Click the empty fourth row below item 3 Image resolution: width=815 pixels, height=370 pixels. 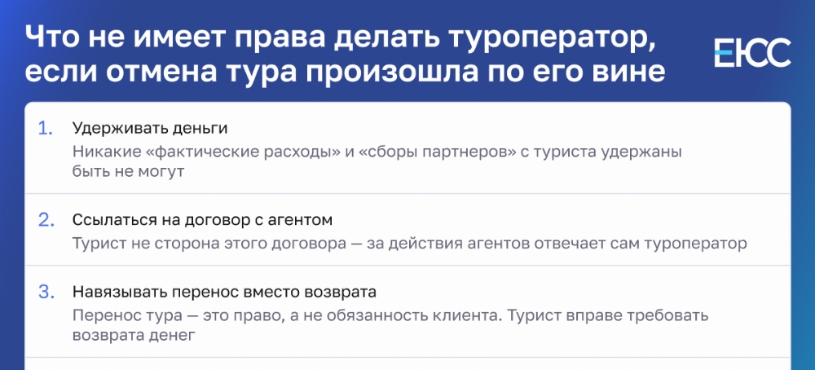pyautogui.click(x=407, y=363)
